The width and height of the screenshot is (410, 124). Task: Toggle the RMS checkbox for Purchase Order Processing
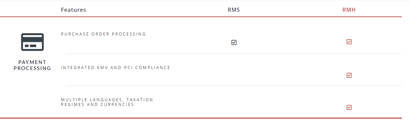click(x=234, y=43)
